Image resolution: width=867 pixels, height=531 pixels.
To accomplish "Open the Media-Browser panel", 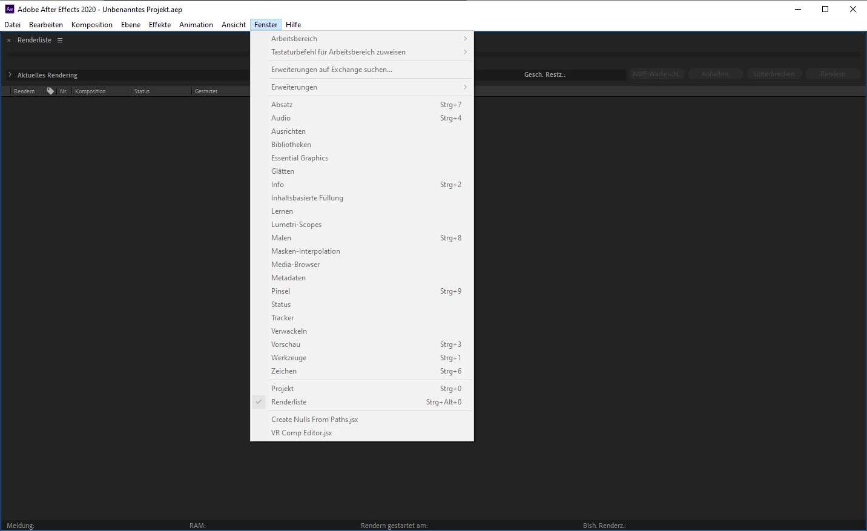I will point(362,265).
